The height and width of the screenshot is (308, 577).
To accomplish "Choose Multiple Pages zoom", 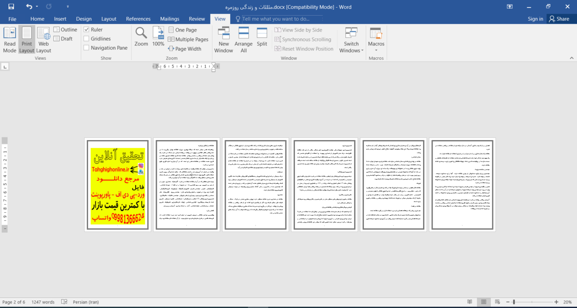I will (x=188, y=39).
